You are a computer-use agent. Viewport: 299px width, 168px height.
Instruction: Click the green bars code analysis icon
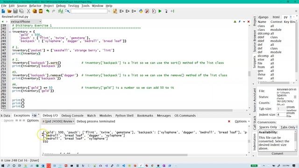tap(61, 11)
